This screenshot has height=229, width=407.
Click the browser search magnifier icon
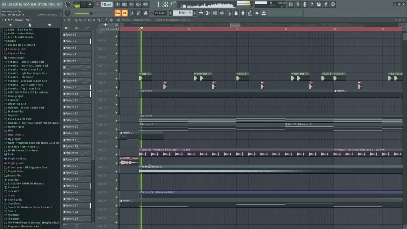[12, 20]
